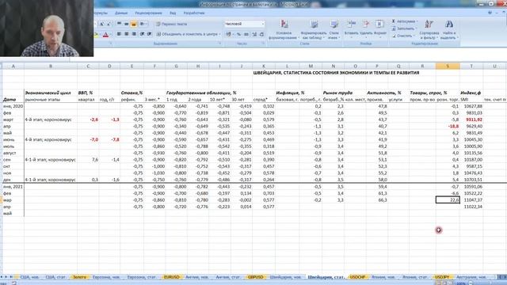Image resolution: width=507 pixels, height=285 pixels.
Task: Expand the Font Color dropdown arrow
Action: 110,34
